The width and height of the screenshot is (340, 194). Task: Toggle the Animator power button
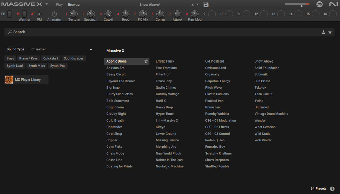tap(54, 14)
